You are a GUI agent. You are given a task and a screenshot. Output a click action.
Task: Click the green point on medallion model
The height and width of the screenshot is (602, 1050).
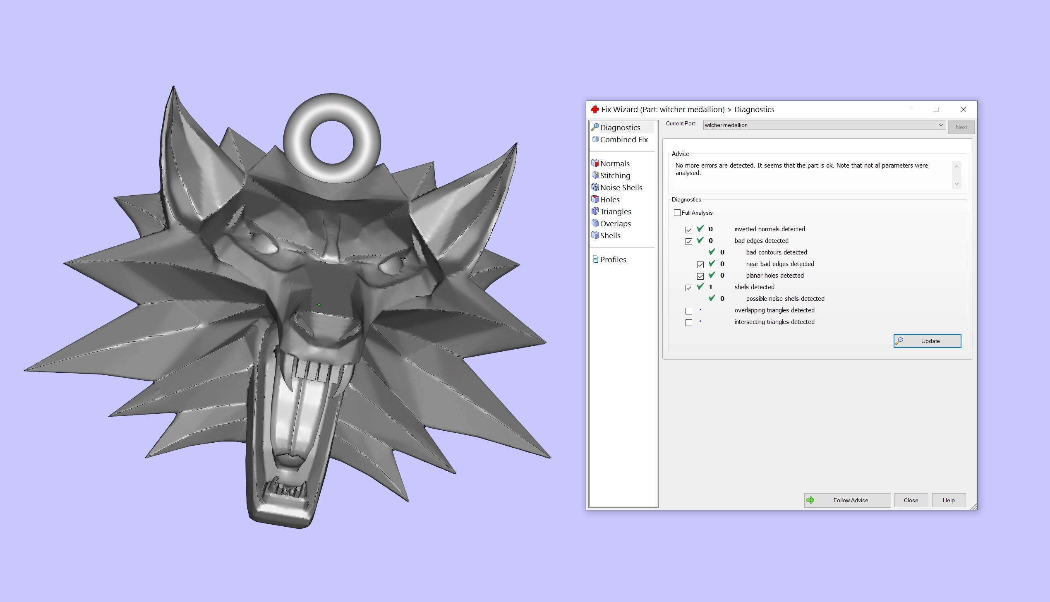coord(319,305)
